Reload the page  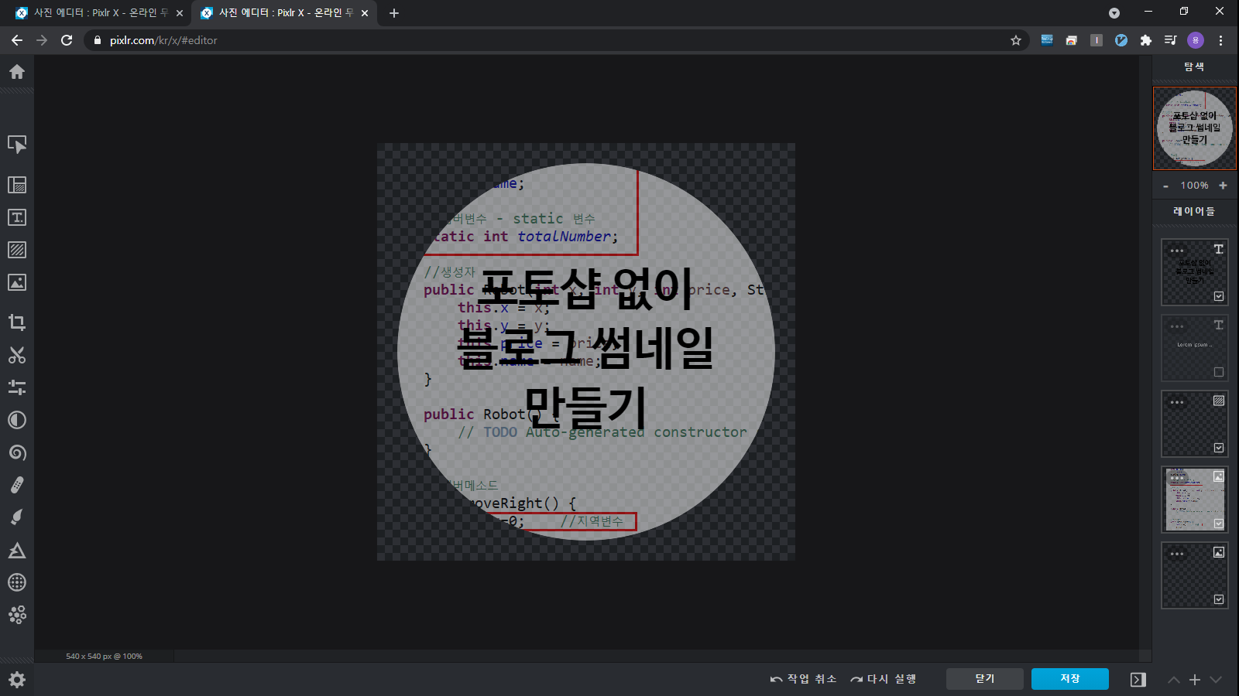[67, 40]
